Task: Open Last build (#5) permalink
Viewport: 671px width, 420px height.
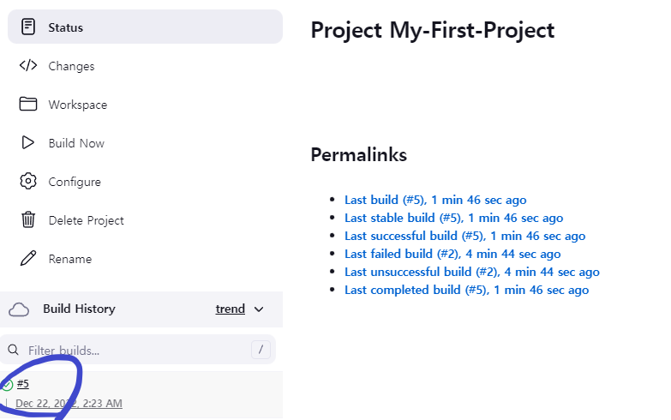Action: click(435, 200)
